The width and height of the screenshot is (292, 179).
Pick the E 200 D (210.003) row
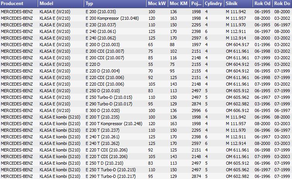[x=146, y=45]
